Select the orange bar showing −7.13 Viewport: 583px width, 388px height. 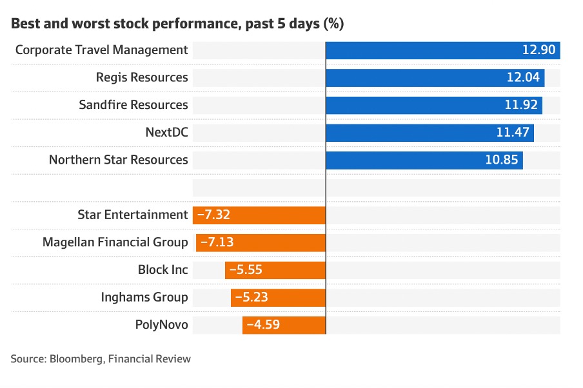pyautogui.click(x=261, y=243)
